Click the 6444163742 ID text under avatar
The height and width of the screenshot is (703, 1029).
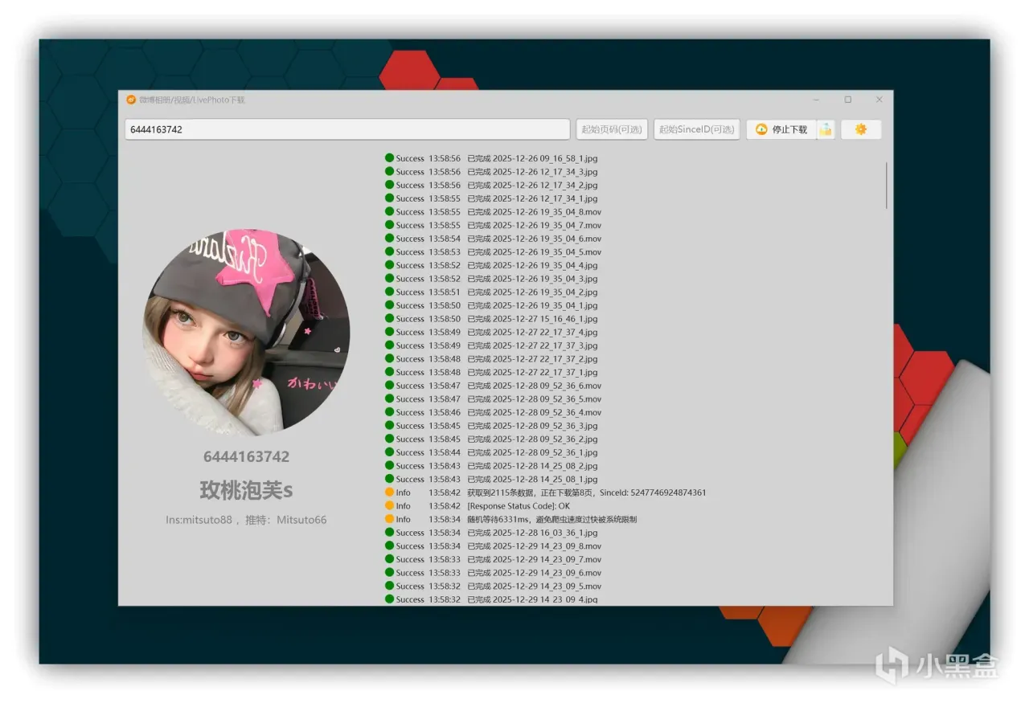pyautogui.click(x=246, y=456)
